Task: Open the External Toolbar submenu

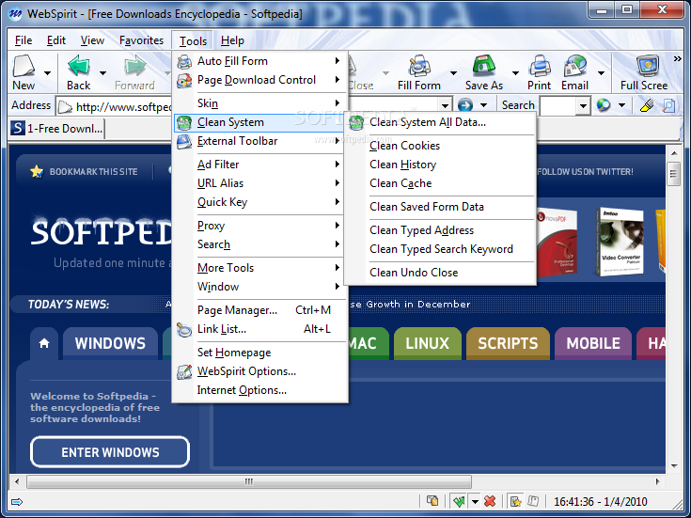Action: [259, 141]
